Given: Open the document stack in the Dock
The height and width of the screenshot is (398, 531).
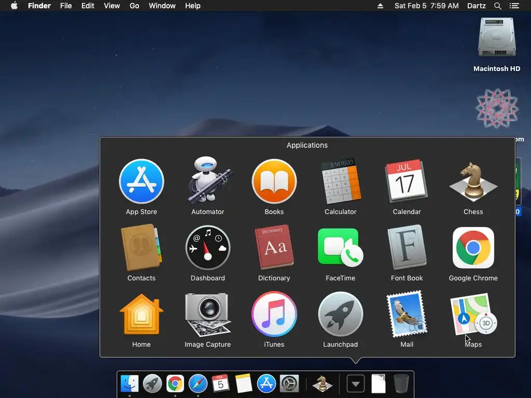Looking at the screenshot, I should click(378, 383).
